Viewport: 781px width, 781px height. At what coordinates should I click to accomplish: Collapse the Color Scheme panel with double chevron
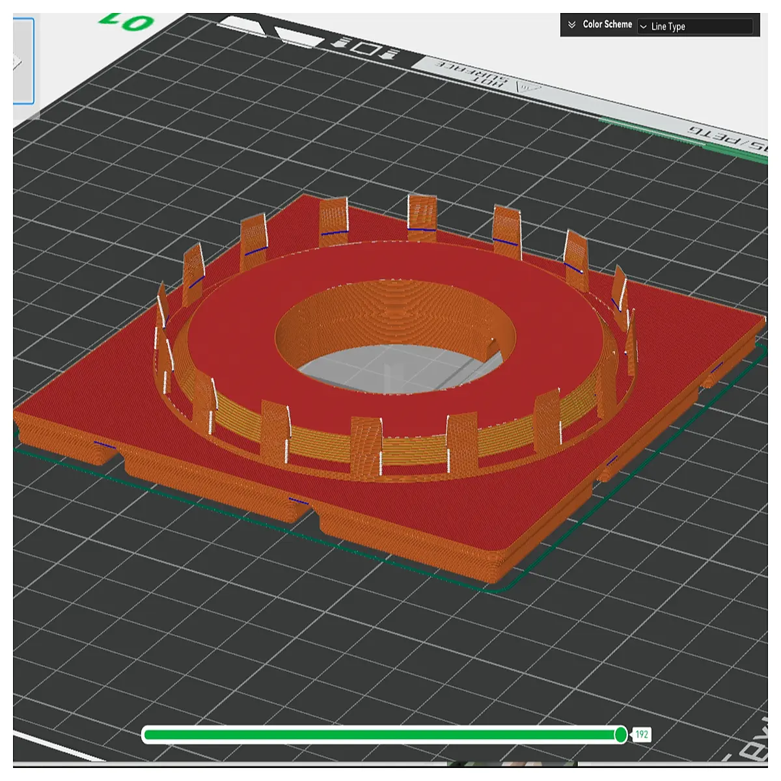click(x=571, y=25)
